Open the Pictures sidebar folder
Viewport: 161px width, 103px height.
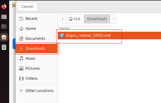[x=37, y=68]
